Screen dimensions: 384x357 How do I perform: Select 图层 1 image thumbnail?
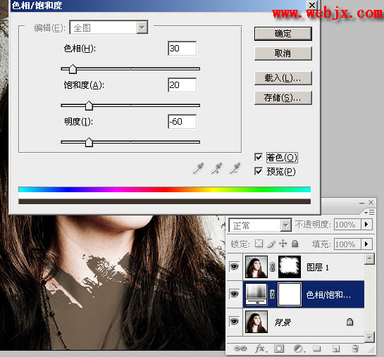point(256,267)
